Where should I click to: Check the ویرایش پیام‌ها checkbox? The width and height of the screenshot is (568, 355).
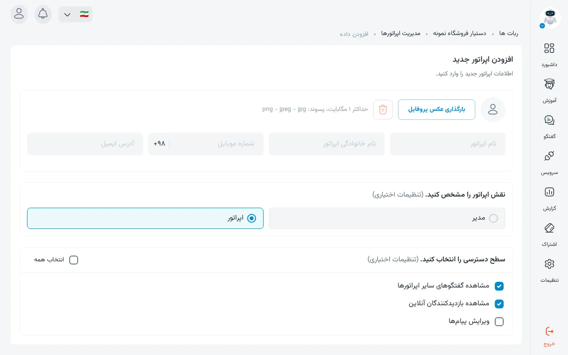point(499,322)
